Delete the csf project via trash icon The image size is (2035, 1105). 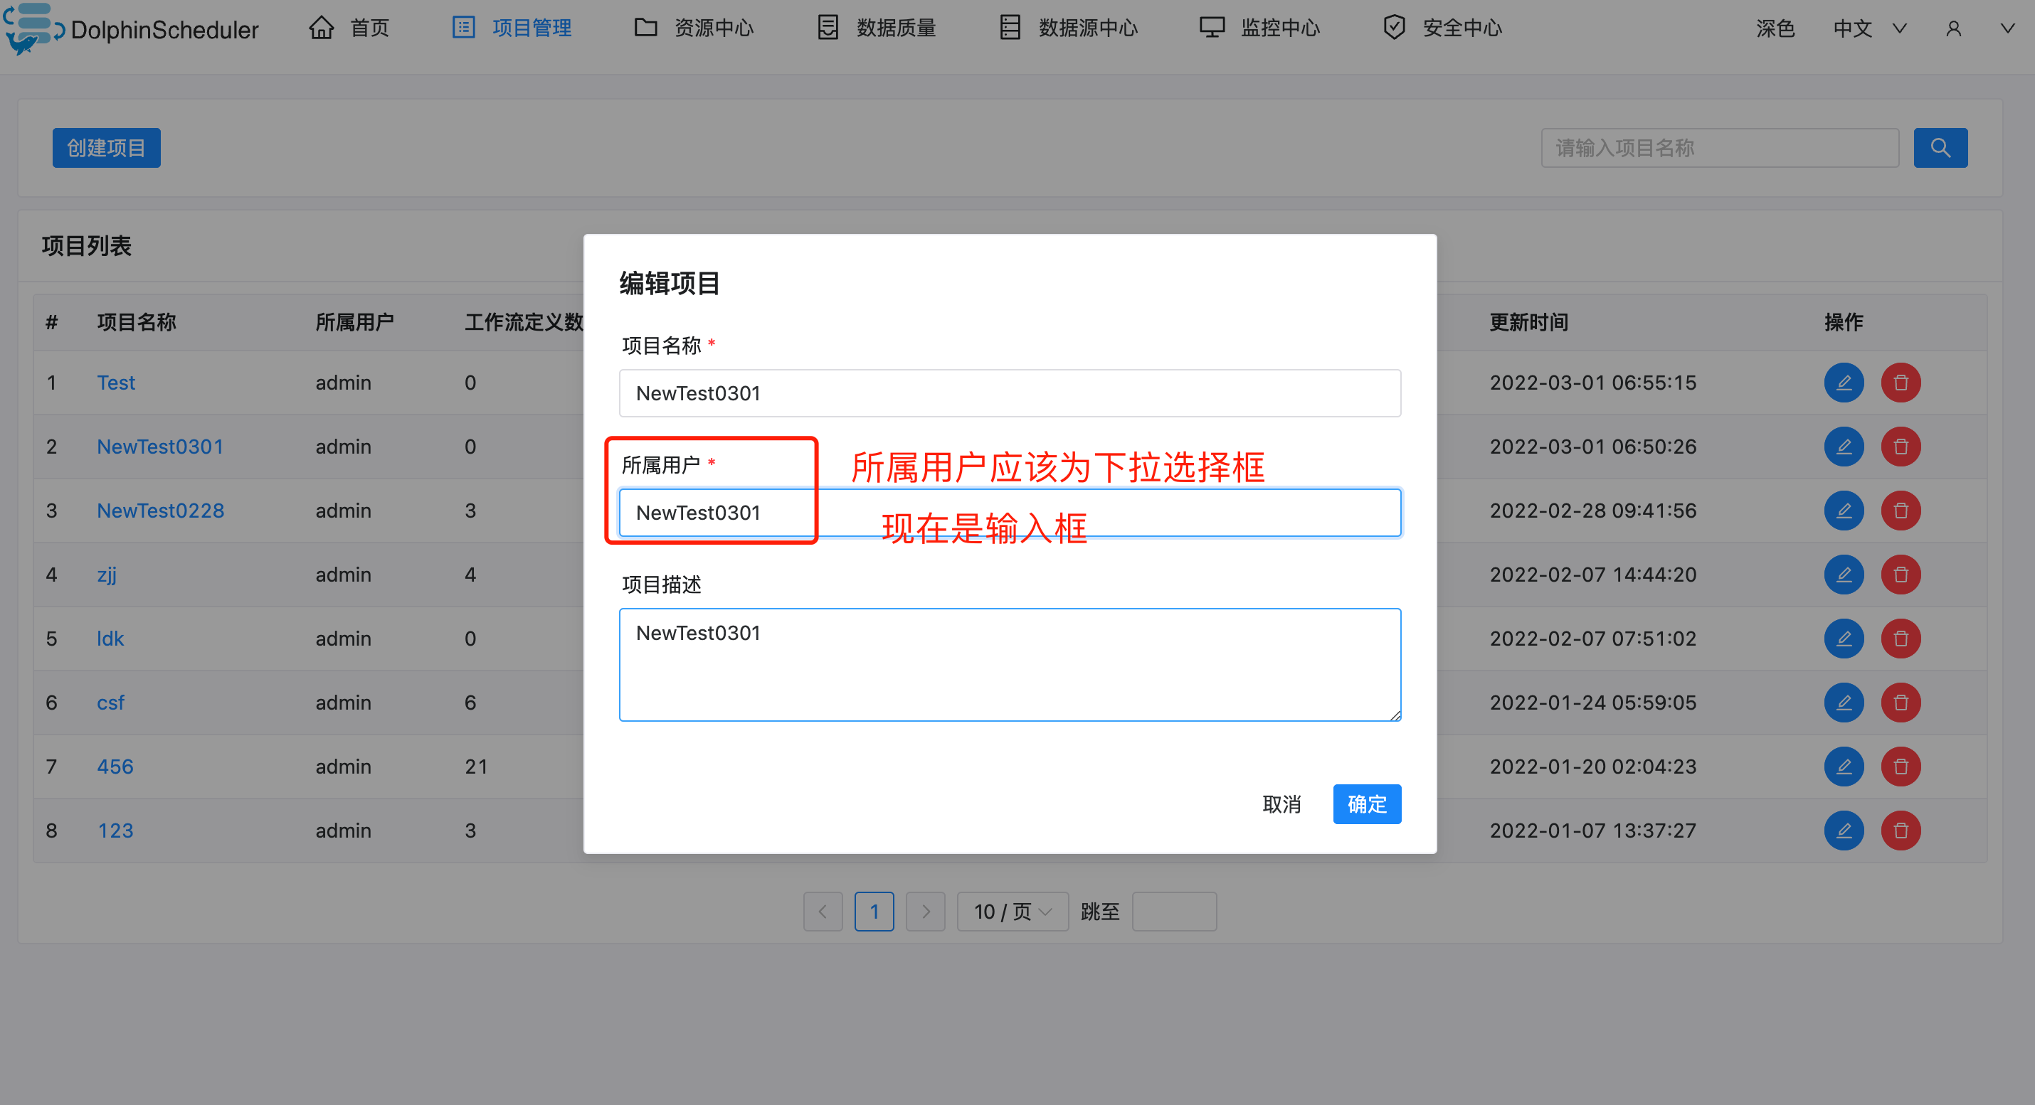[x=1901, y=702]
